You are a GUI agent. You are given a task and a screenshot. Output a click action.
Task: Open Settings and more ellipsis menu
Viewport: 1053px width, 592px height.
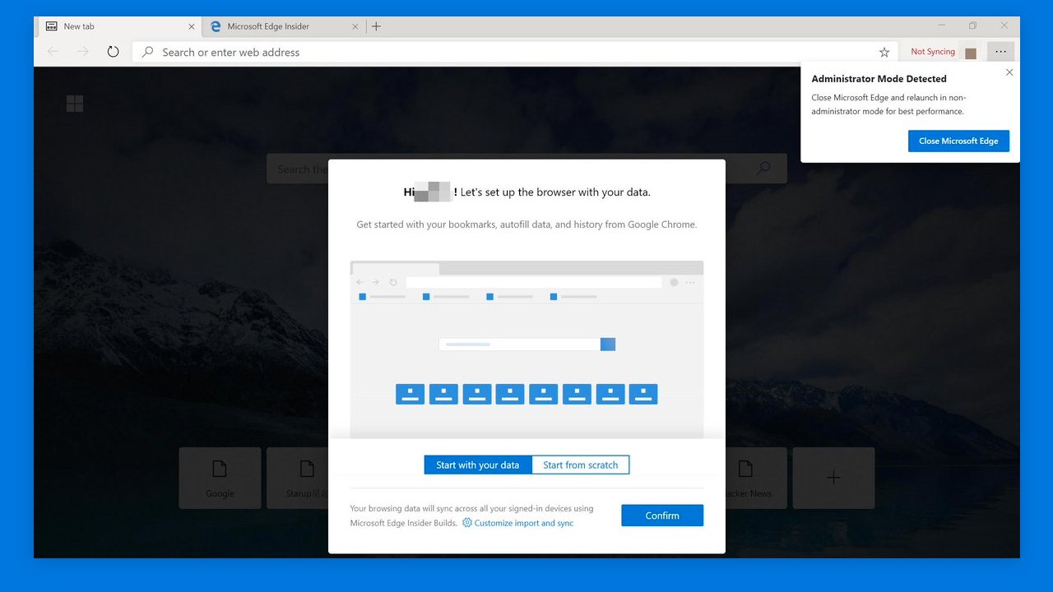click(x=1000, y=52)
